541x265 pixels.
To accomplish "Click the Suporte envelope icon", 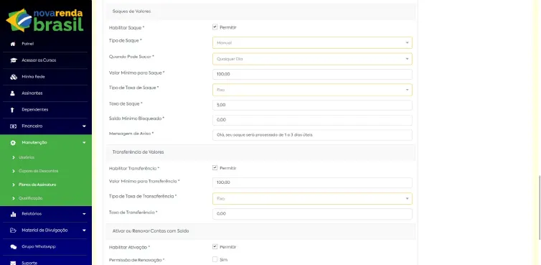I will 13,263.
